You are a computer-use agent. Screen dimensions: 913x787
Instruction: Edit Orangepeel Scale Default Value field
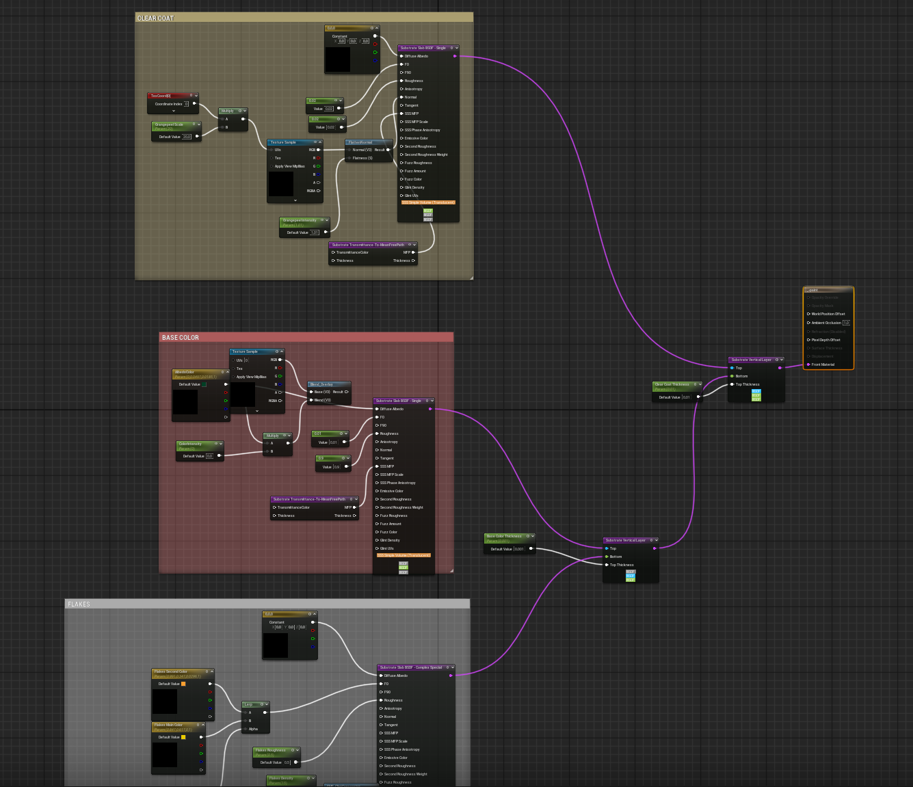[187, 137]
